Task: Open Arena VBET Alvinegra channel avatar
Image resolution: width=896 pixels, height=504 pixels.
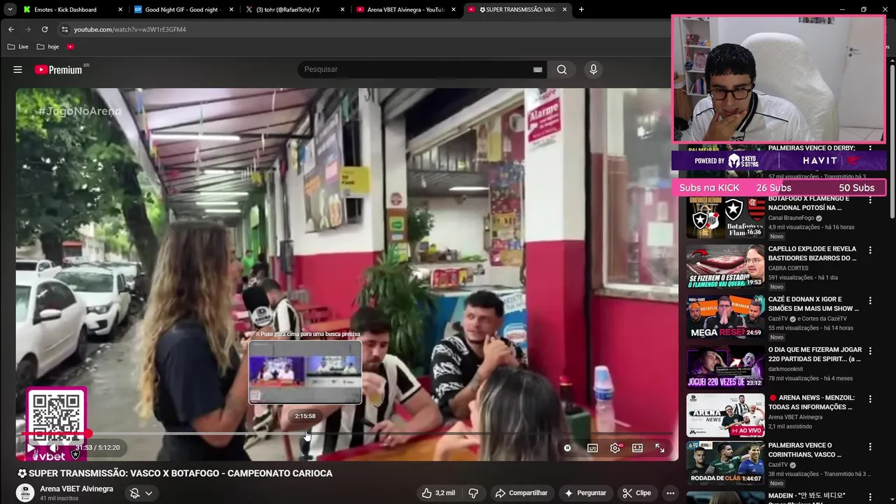Action: pos(25,493)
